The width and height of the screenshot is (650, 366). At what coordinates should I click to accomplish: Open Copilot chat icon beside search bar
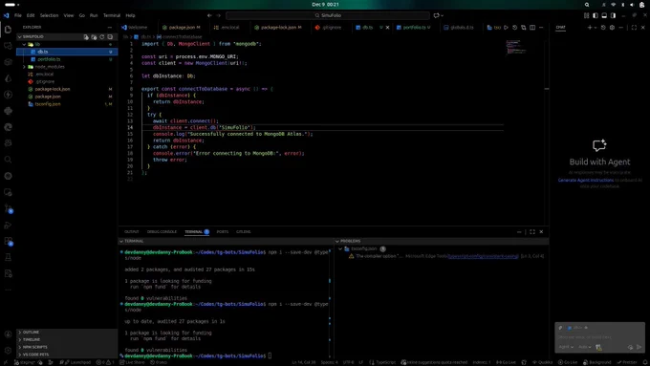click(x=437, y=15)
